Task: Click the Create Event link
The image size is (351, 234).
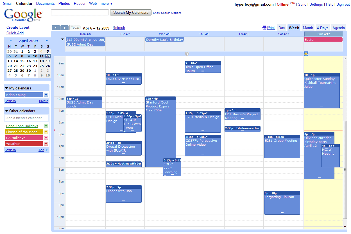Action: [18, 27]
